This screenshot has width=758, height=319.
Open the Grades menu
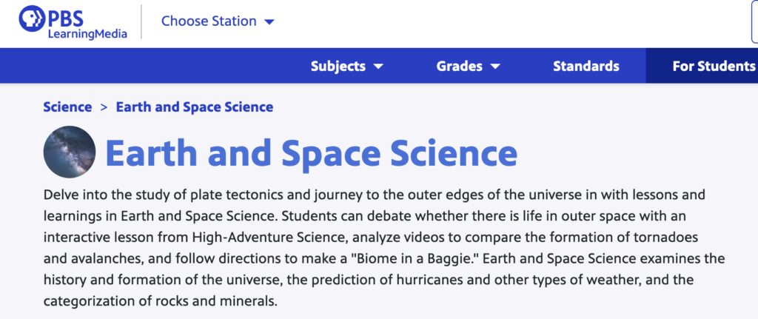[x=460, y=67]
